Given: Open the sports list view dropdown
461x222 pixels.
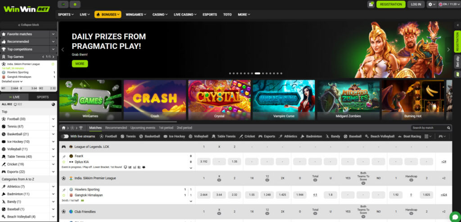Looking at the screenshot, I should [428, 136].
